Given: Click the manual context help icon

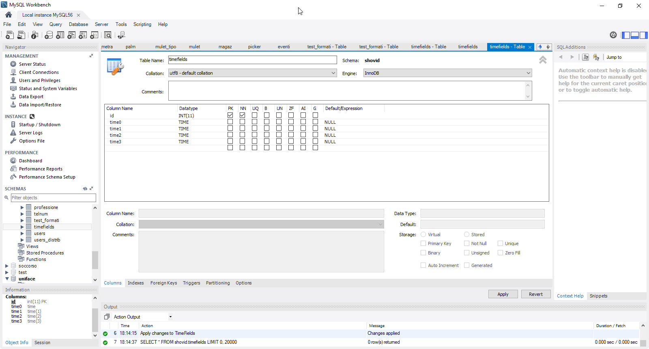Looking at the screenshot, I should (x=586, y=57).
